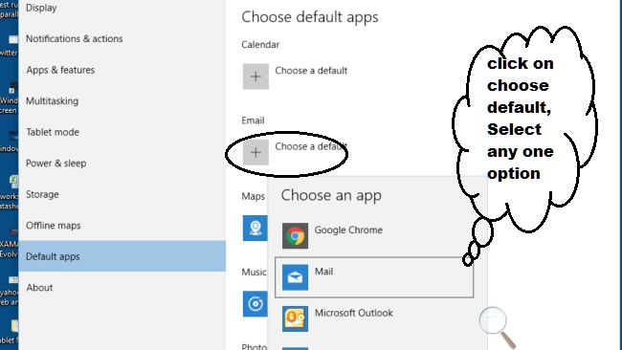Click the Choose an app heading

pos(331,195)
